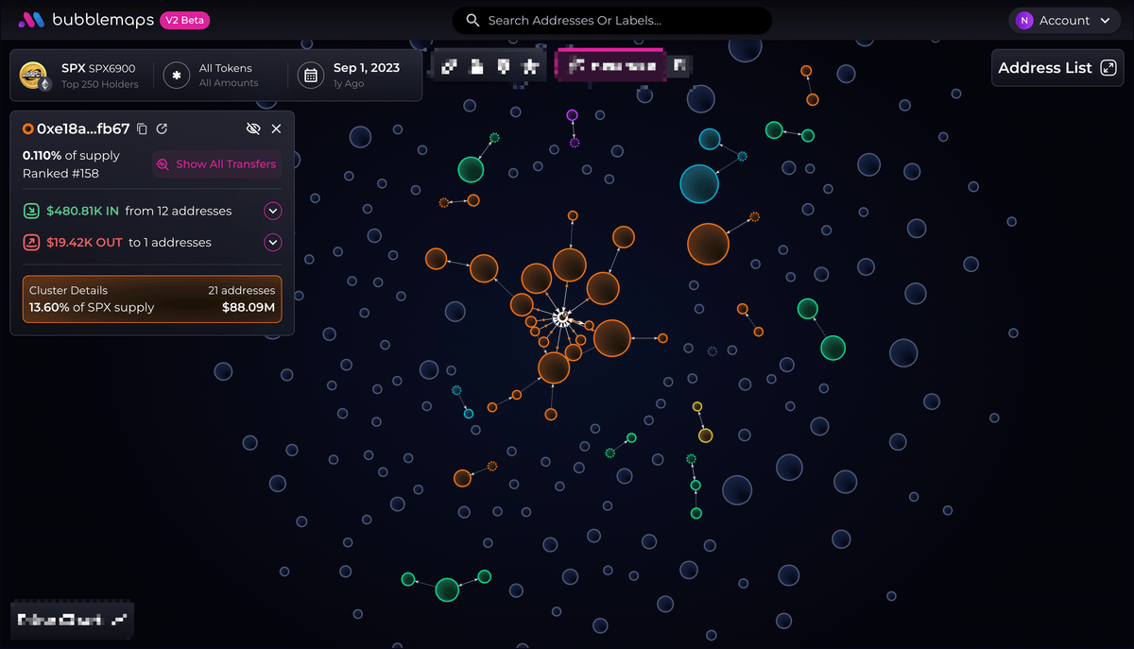The image size is (1134, 649).
Task: Copy the 0xe18a...fb67 address
Action: click(142, 128)
